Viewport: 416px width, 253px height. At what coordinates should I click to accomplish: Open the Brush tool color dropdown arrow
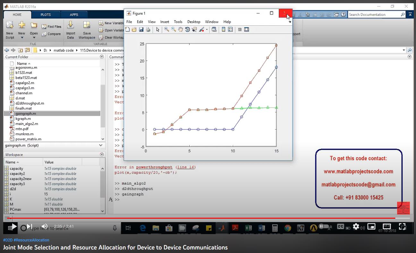pos(207,30)
